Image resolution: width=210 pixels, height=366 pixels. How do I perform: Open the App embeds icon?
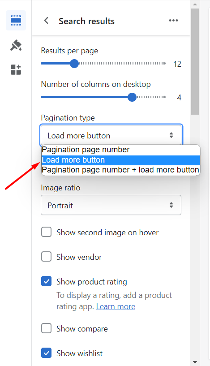point(16,69)
